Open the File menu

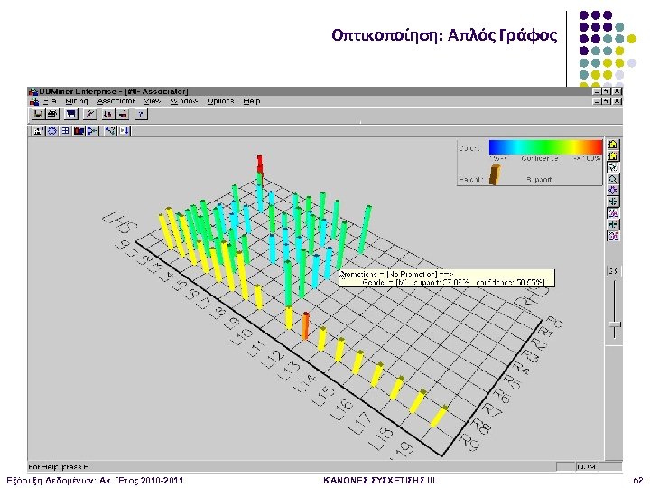(50, 101)
